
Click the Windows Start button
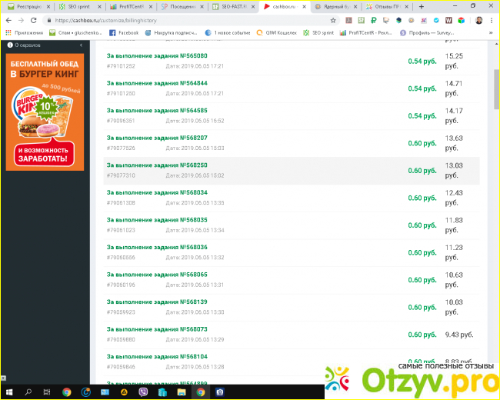coord(8,392)
